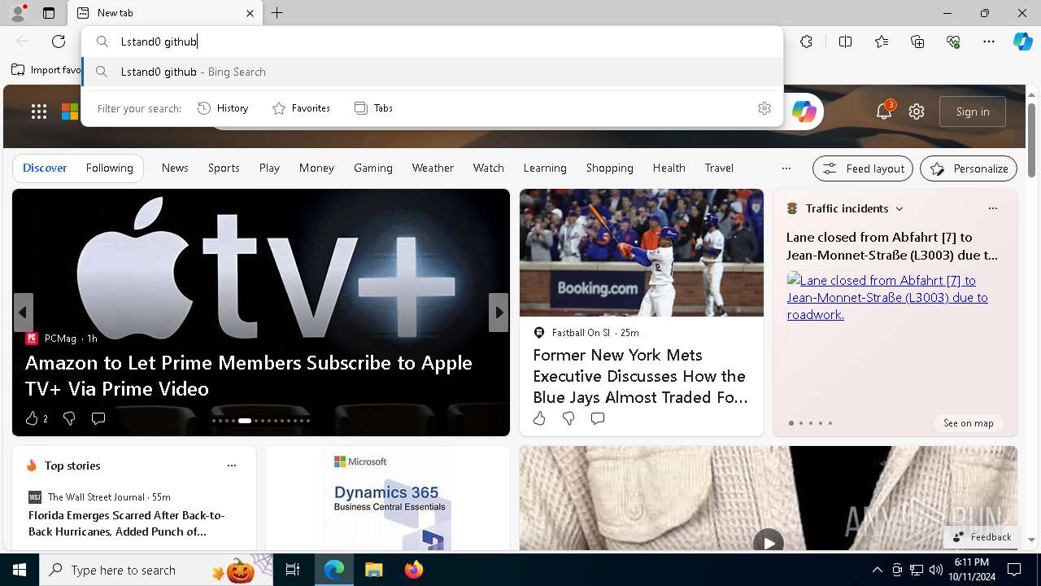The width and height of the screenshot is (1041, 586).
Task: Expand Traffic incidents dropdown chevron
Action: click(899, 209)
